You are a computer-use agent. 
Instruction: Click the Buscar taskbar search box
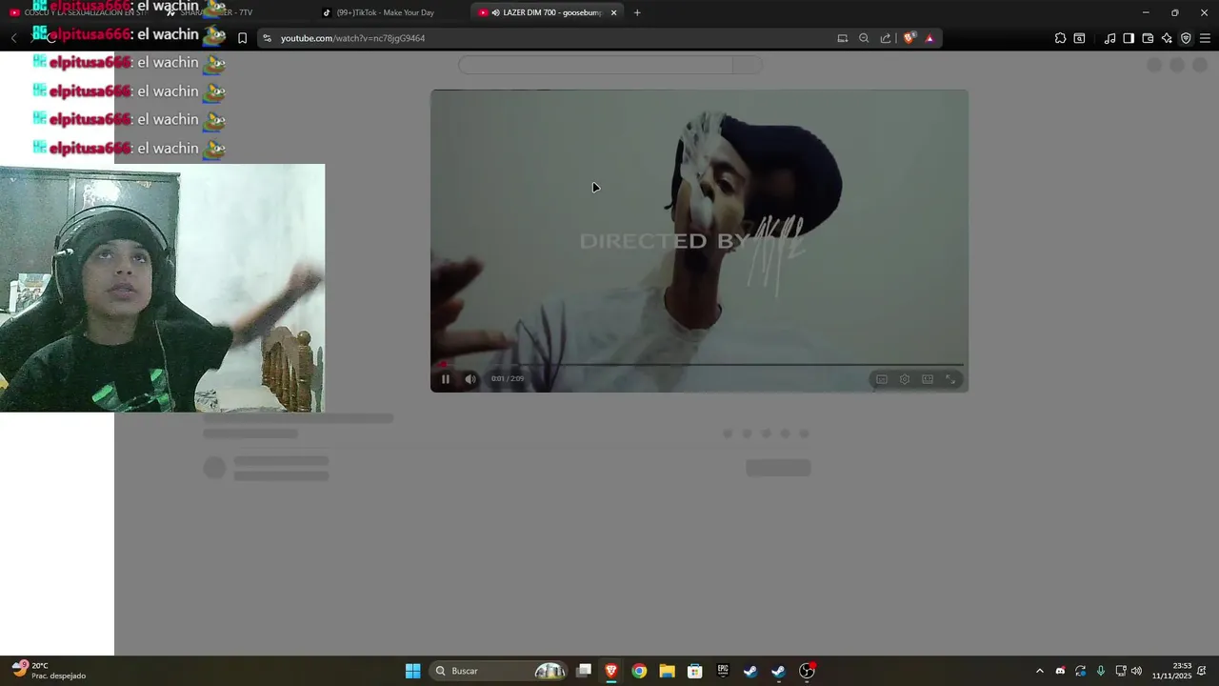(499, 671)
